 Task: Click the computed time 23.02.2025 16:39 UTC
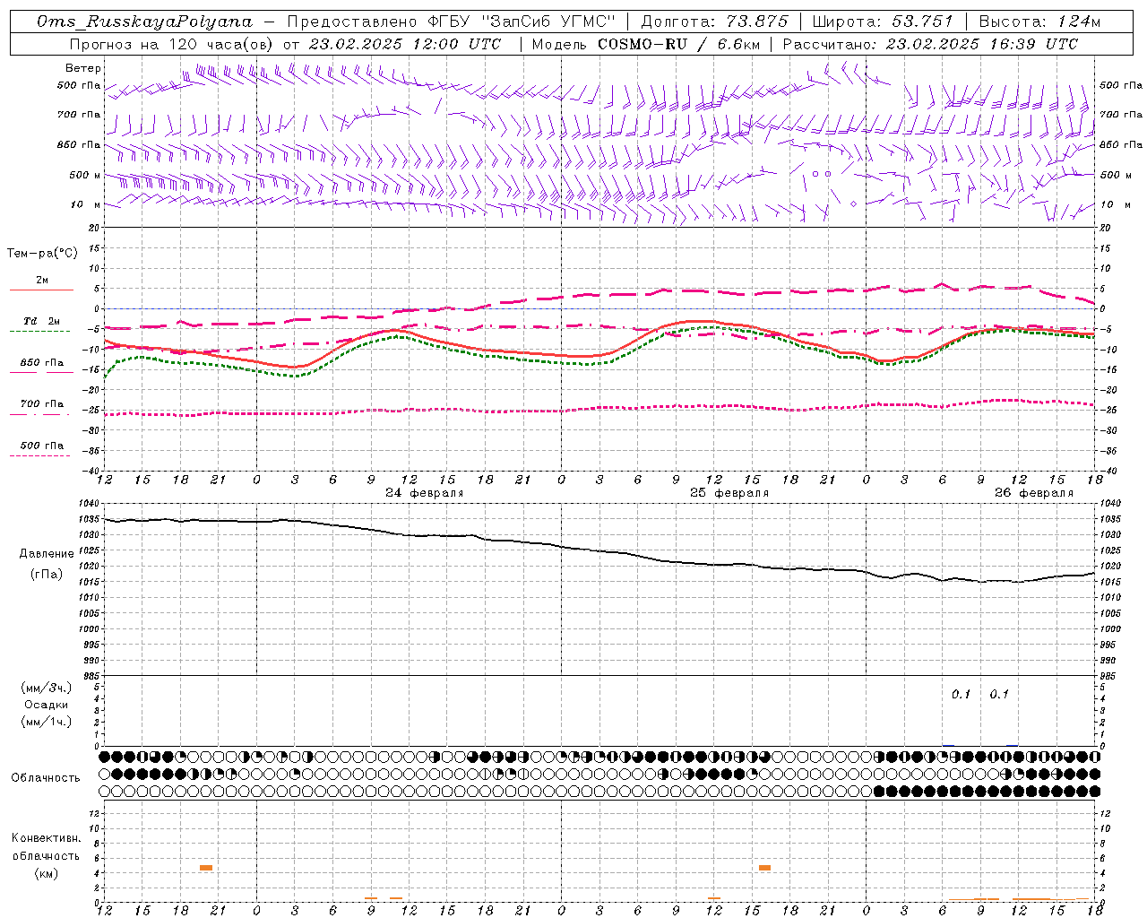981,44
